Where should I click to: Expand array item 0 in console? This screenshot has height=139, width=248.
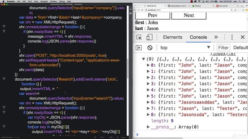pyautogui.click(x=148, y=65)
